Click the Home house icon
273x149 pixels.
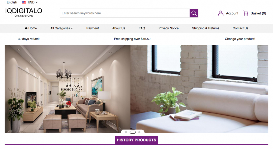[26, 28]
